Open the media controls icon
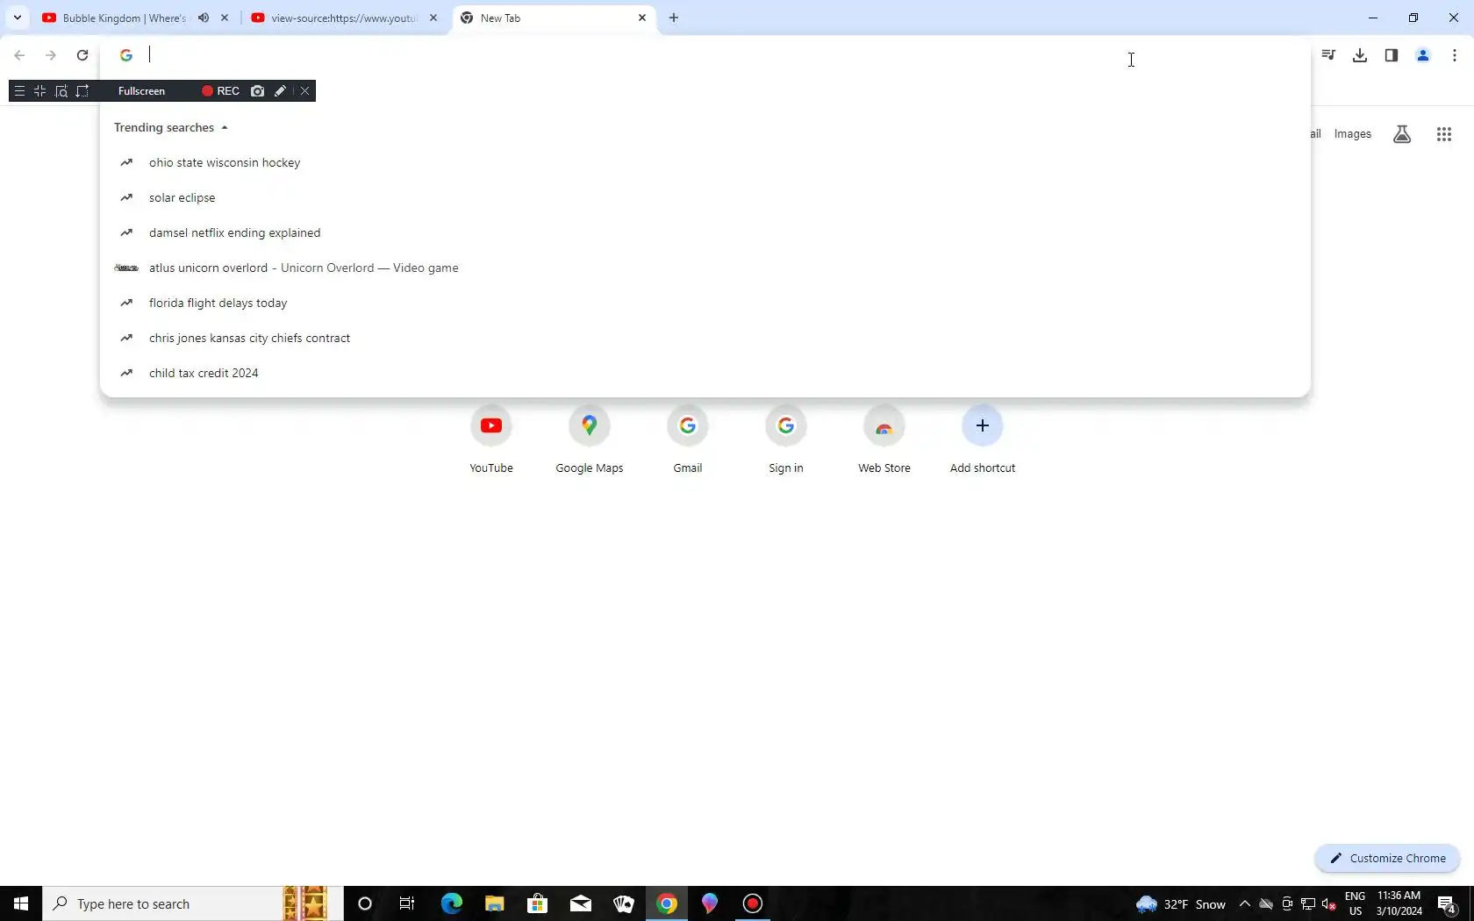1474x921 pixels. coord(1328,55)
